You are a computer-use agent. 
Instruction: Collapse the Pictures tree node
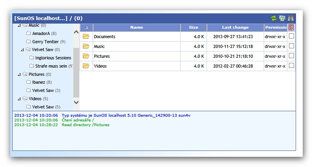click(19, 74)
